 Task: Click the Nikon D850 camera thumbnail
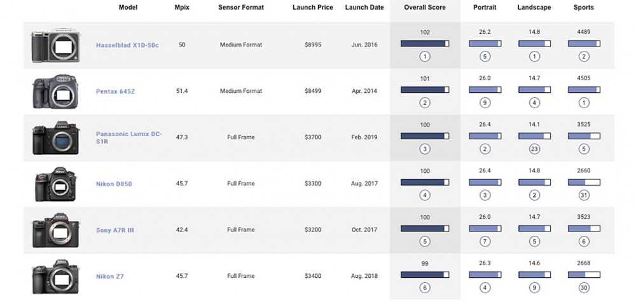pos(55,184)
